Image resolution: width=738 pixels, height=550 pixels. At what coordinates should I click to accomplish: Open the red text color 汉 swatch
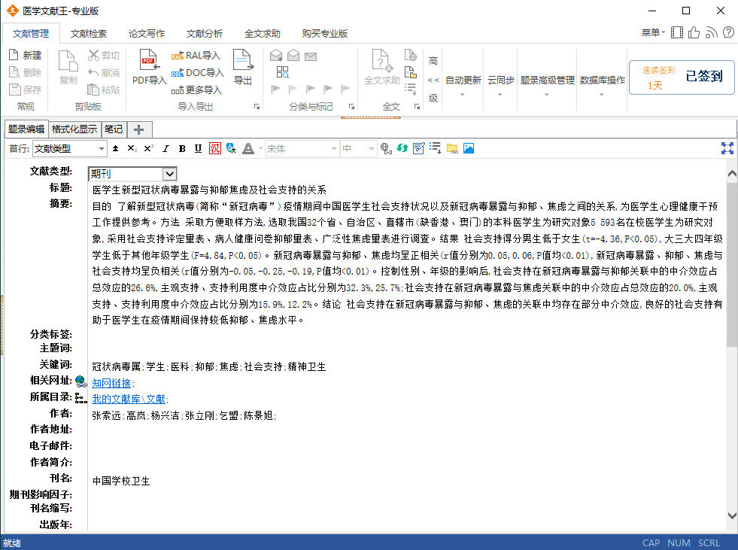click(x=214, y=148)
